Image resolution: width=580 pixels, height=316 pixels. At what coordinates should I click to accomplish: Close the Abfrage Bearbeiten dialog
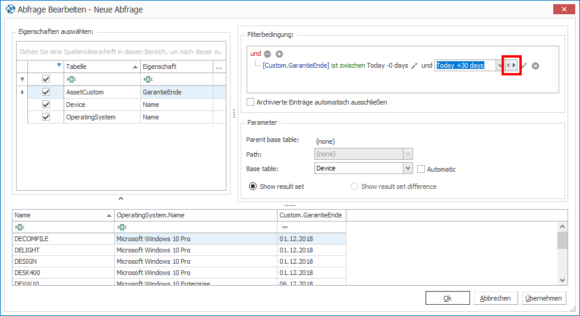[x=564, y=10]
